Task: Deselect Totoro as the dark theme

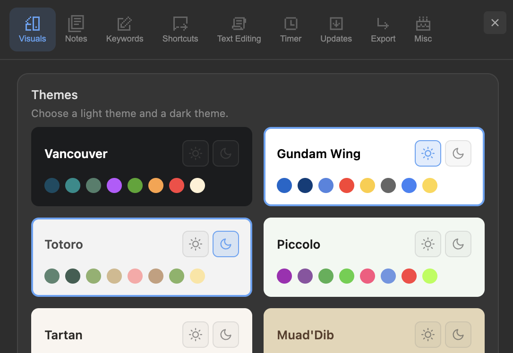Action: 226,244
